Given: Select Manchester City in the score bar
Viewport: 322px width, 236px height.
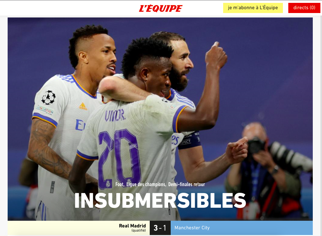Looking at the screenshot, I should [x=192, y=228].
